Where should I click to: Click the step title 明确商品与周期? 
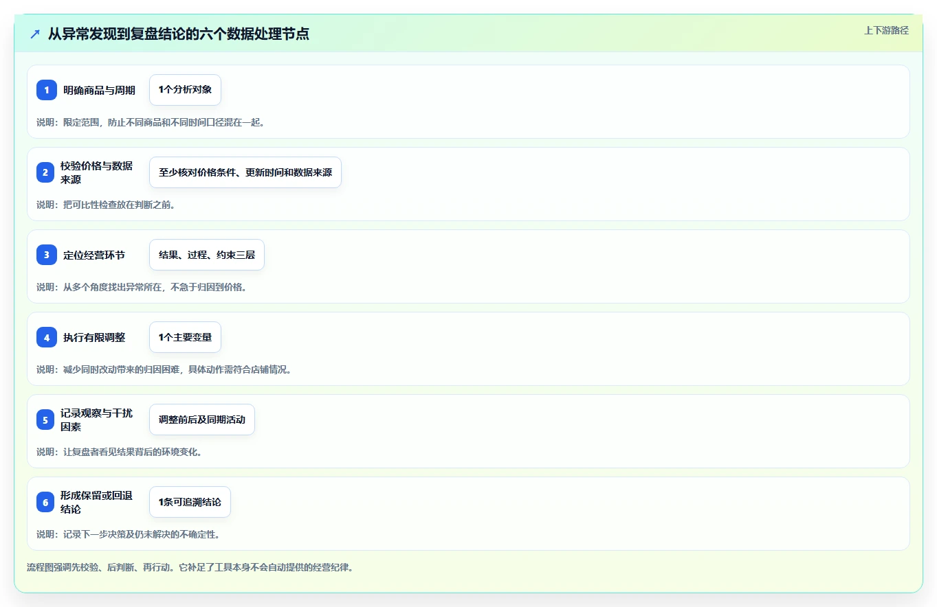click(x=99, y=90)
